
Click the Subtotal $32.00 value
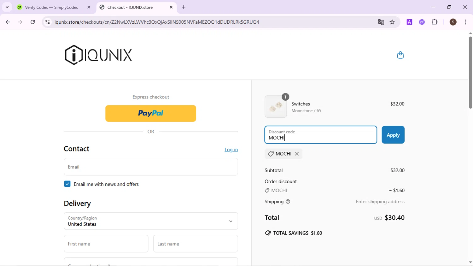(397, 170)
